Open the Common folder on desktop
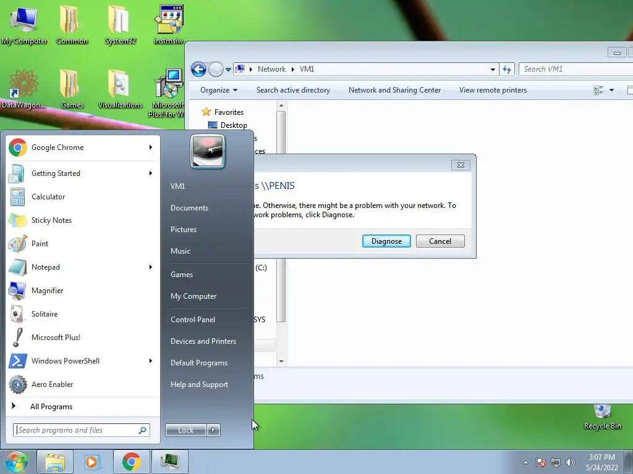This screenshot has height=474, width=633. coord(72,25)
